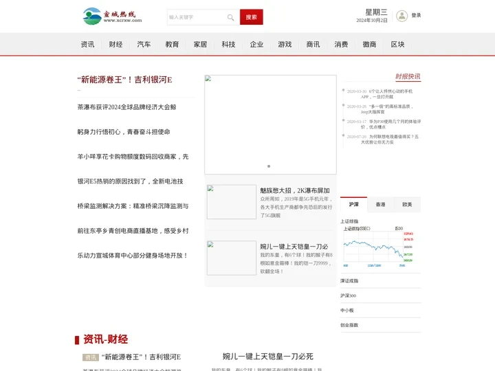Open article 躬身力行悟初心，青春奋斗担使命
Image resolution: width=495 pixels, height=371 pixels.
point(124,132)
